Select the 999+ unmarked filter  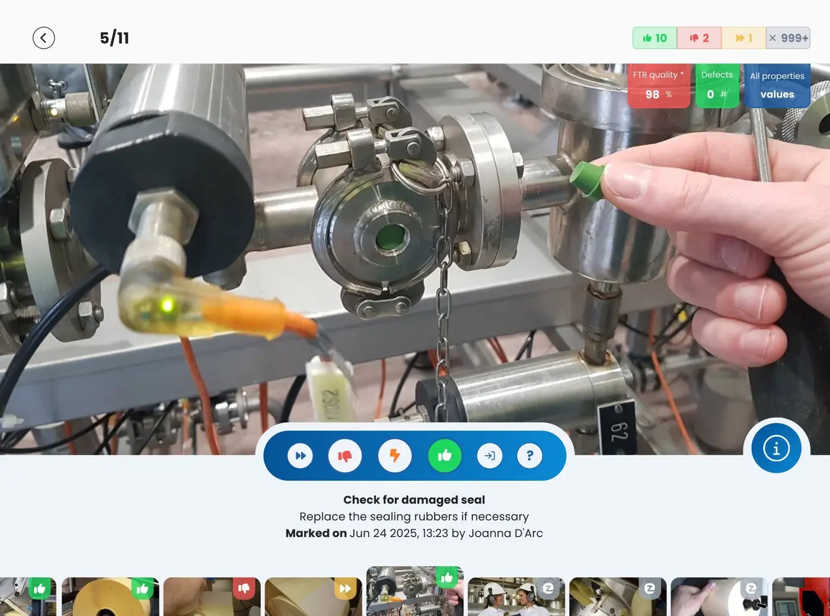point(788,38)
